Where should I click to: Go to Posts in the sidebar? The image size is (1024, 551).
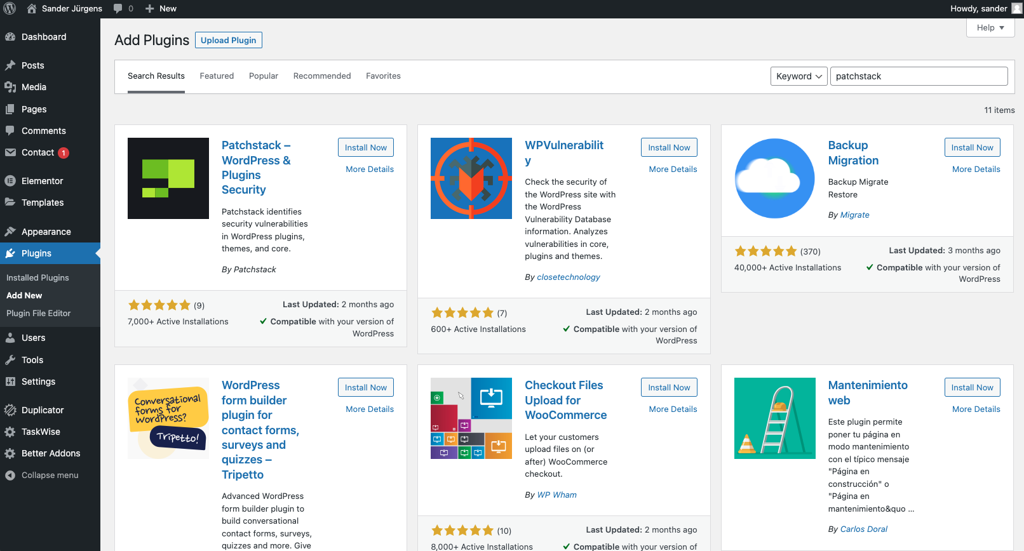[x=50, y=65]
